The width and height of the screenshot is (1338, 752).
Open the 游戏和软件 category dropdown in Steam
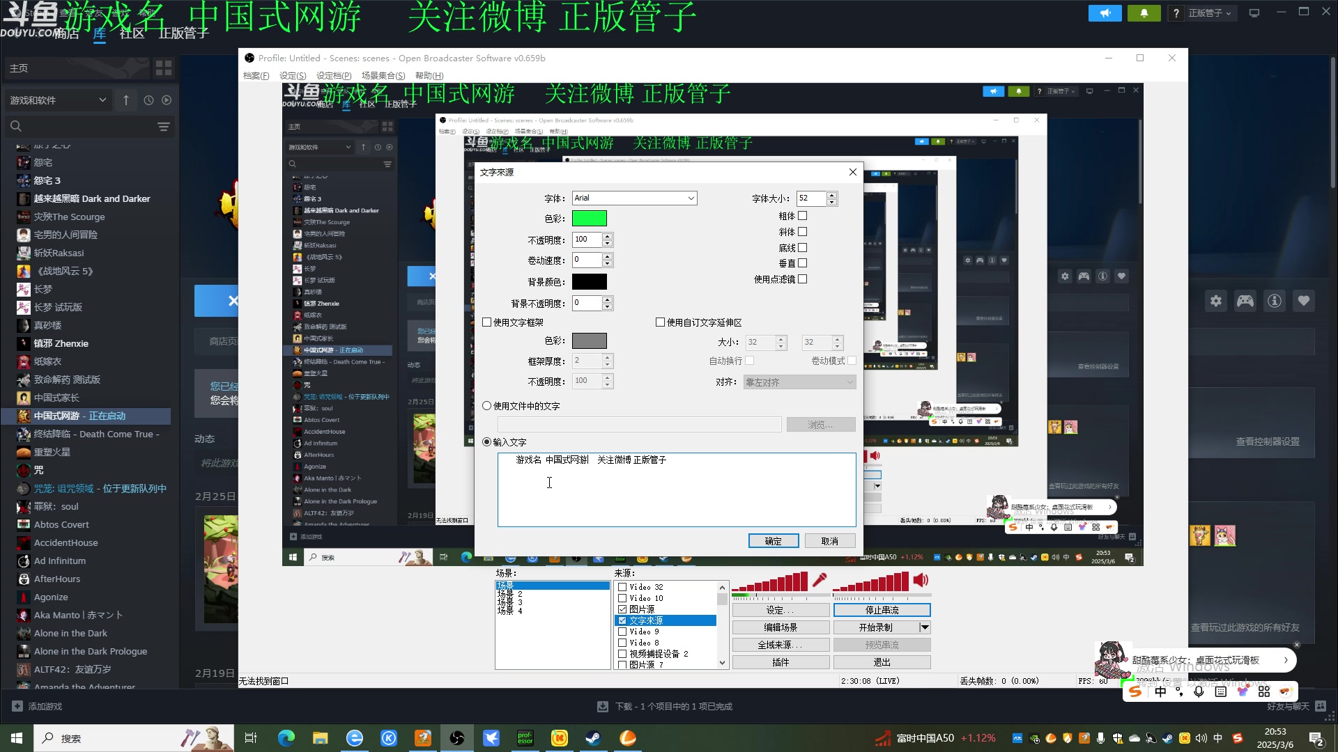(59, 100)
